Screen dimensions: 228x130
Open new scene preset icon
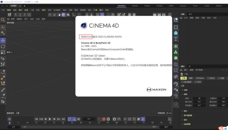click(9, 15)
